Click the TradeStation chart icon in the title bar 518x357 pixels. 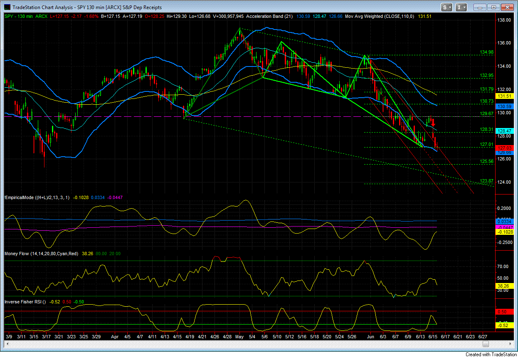pos(7,7)
